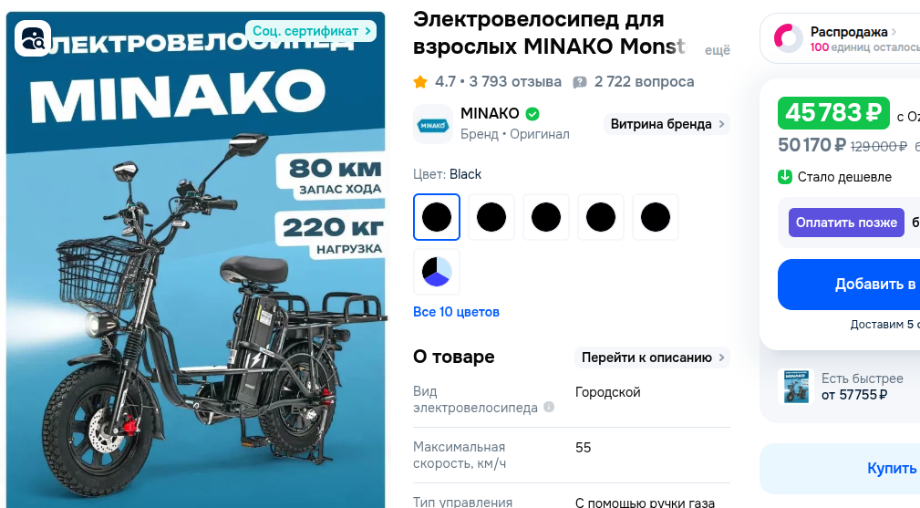Click the green Стало дешевле arrow icon
This screenshot has height=508, width=920.
point(785,177)
